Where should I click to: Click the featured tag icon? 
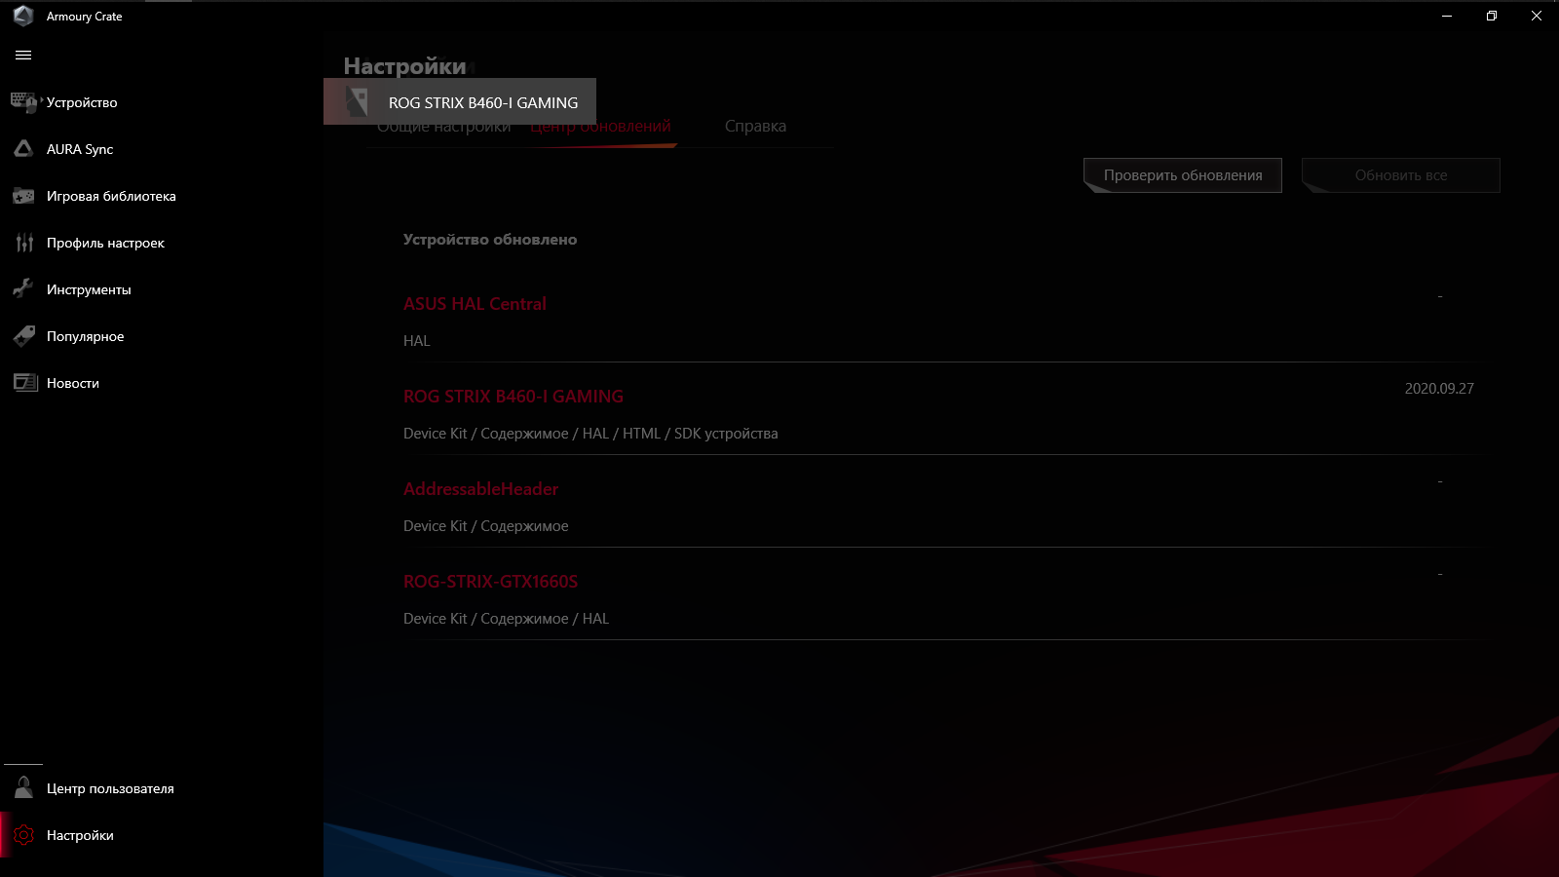pos(23,336)
